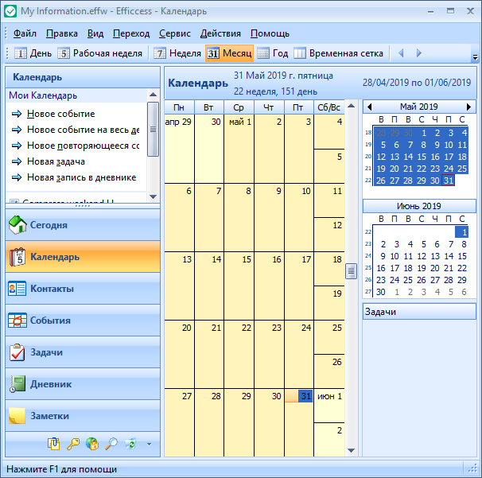Image resolution: width=482 pixels, height=478 pixels.
Task: Open the Notes sticky note icon
Action: (17, 416)
